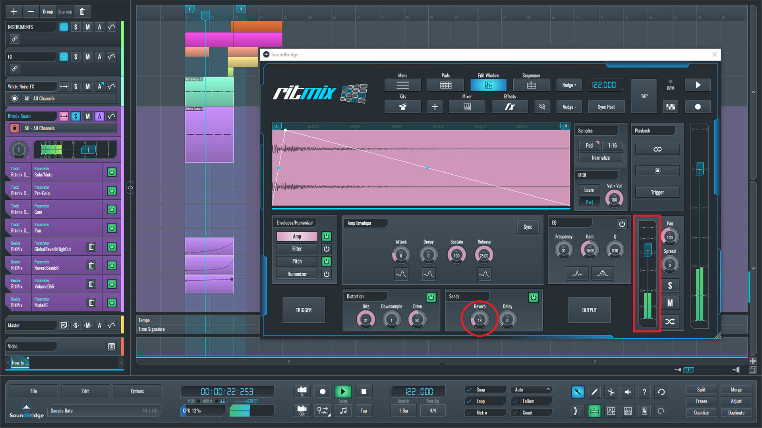The image size is (762, 428).
Task: Open the Edit menu
Action: pyautogui.click(x=85, y=391)
